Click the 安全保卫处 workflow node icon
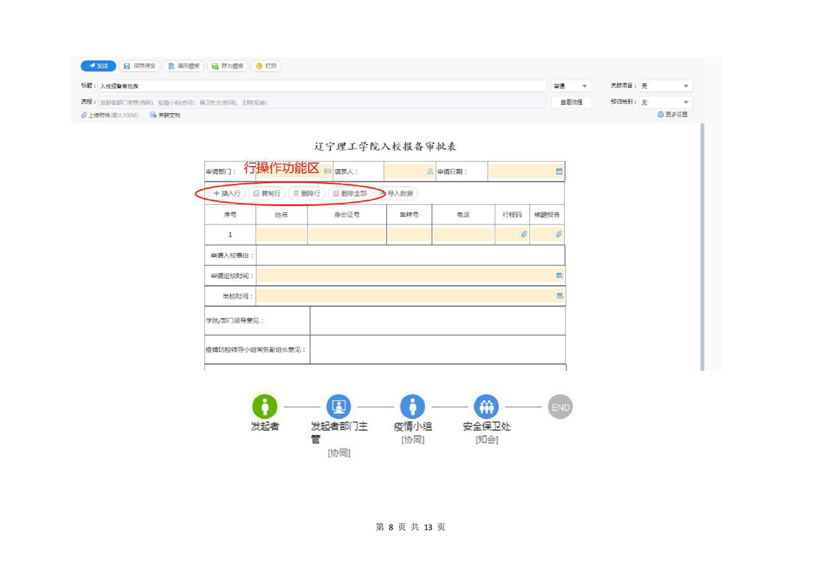The height and width of the screenshot is (580, 821). tap(487, 406)
